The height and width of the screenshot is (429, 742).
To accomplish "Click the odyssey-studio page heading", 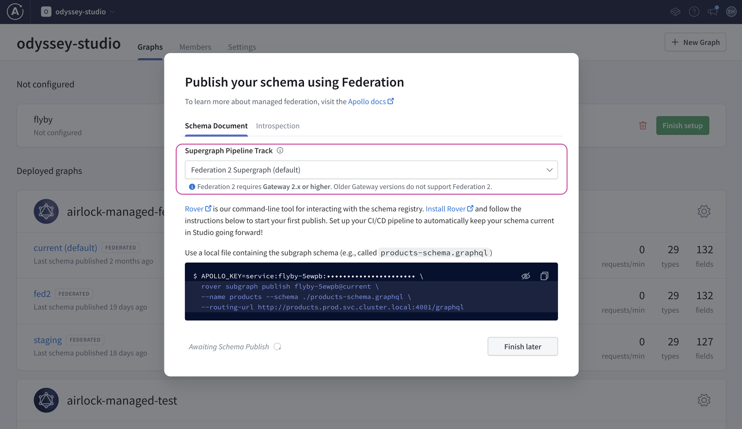I will point(69,43).
